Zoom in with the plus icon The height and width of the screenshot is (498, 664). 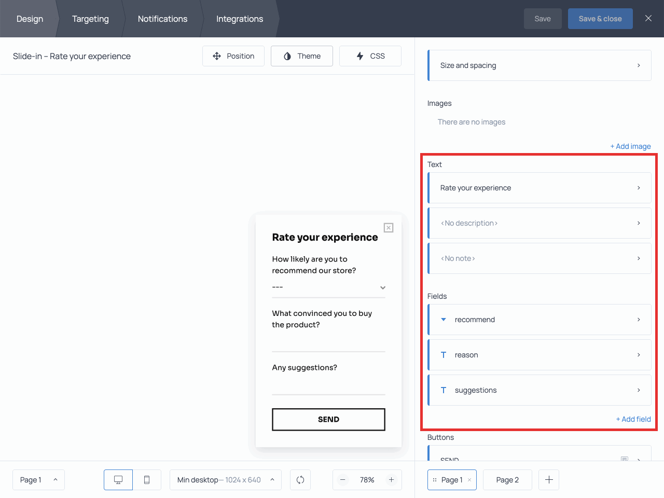pos(392,480)
